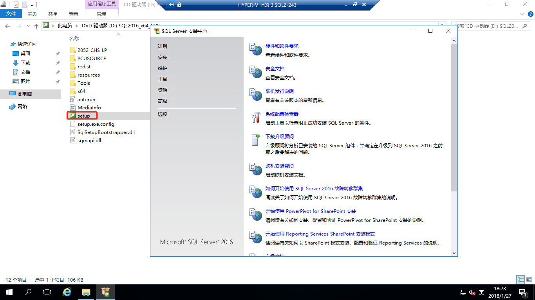The width and height of the screenshot is (535, 300).
Task: Select the 2052_CHS_LP folder icon
Action: (x=72, y=50)
